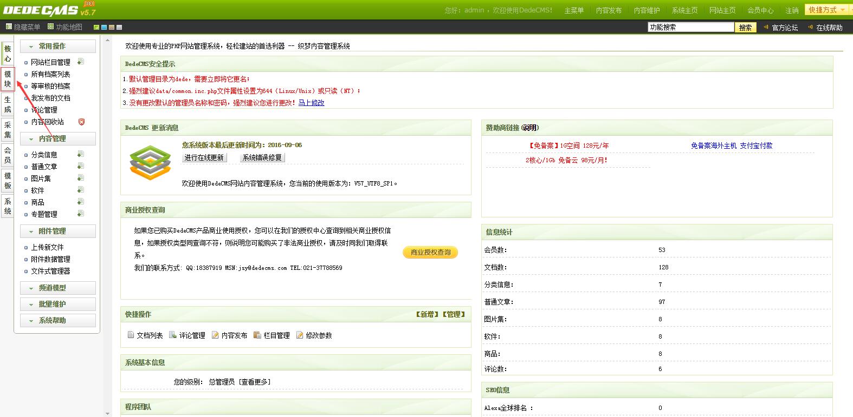Open the 快捷方式 dropdown
Image resolution: width=853 pixels, height=417 pixels.
click(x=826, y=10)
